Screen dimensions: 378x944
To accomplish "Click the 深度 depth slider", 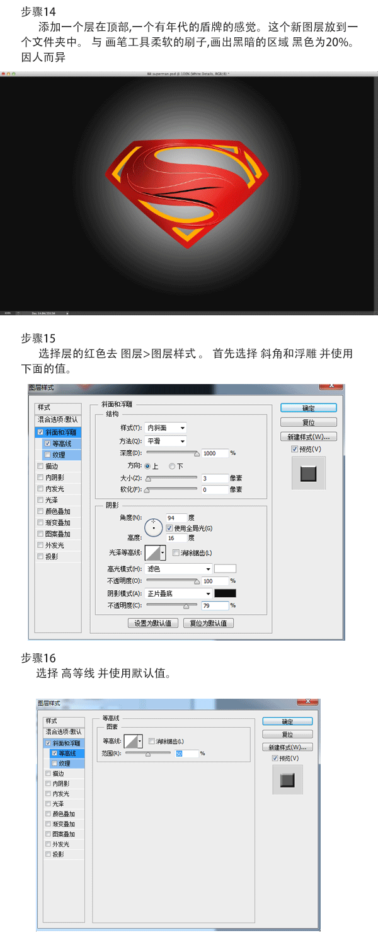I will 172,453.
